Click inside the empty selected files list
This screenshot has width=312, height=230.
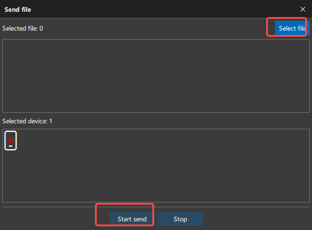(x=156, y=76)
